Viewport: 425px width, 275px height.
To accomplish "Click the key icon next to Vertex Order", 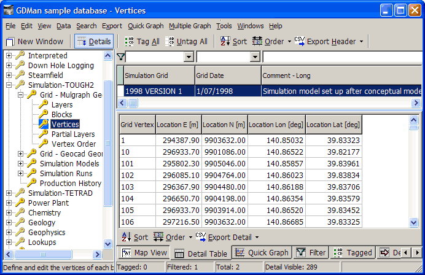I will pyautogui.click(x=44, y=143).
